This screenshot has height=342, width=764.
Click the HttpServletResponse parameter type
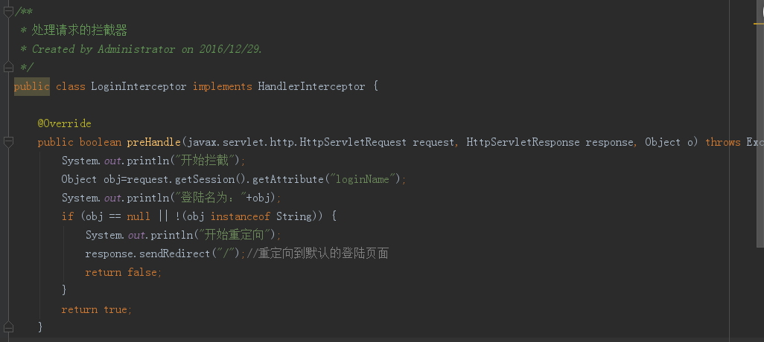point(523,142)
